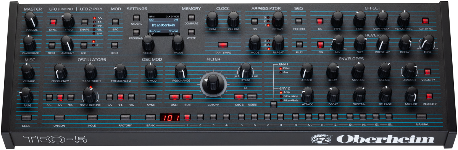Push the BANK button
The height and width of the screenshot is (150, 458).
[x=150, y=117]
